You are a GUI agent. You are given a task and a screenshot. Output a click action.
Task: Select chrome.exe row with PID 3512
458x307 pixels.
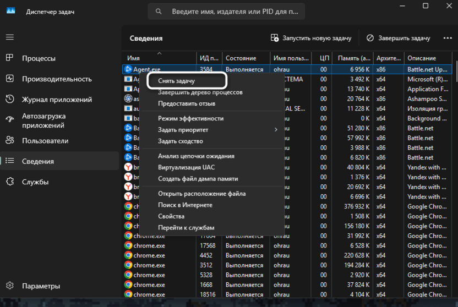287,265
